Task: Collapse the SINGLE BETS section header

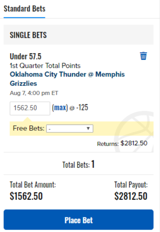Action: click(79, 35)
